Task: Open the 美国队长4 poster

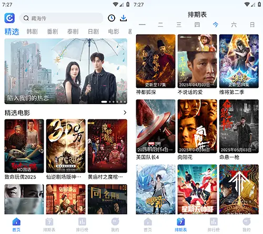Action: point(156,126)
